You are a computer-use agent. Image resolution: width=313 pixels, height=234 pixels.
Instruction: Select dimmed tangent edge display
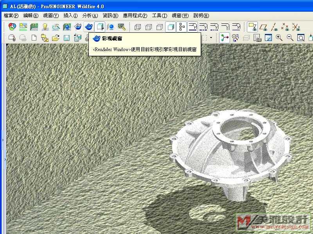[236, 27]
